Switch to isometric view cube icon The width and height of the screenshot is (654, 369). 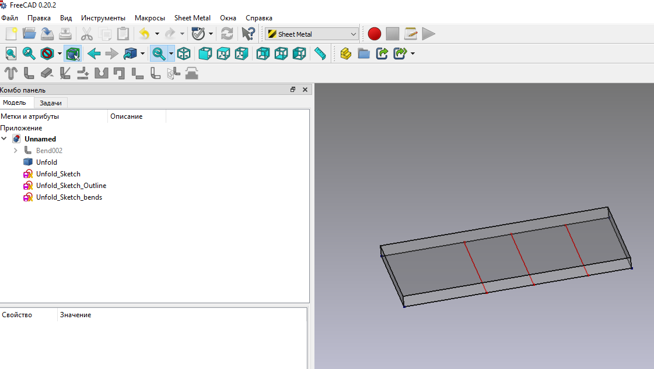pyautogui.click(x=184, y=54)
